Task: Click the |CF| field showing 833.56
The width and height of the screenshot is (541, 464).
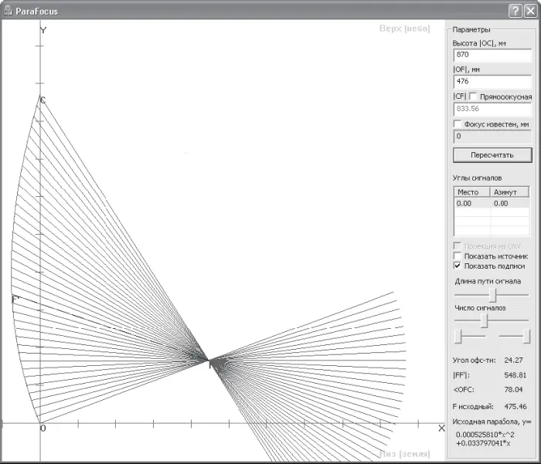Action: [x=492, y=109]
